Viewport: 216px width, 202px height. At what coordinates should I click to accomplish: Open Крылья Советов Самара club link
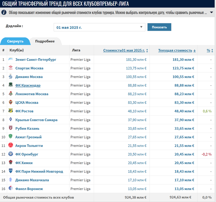(x=36, y=120)
